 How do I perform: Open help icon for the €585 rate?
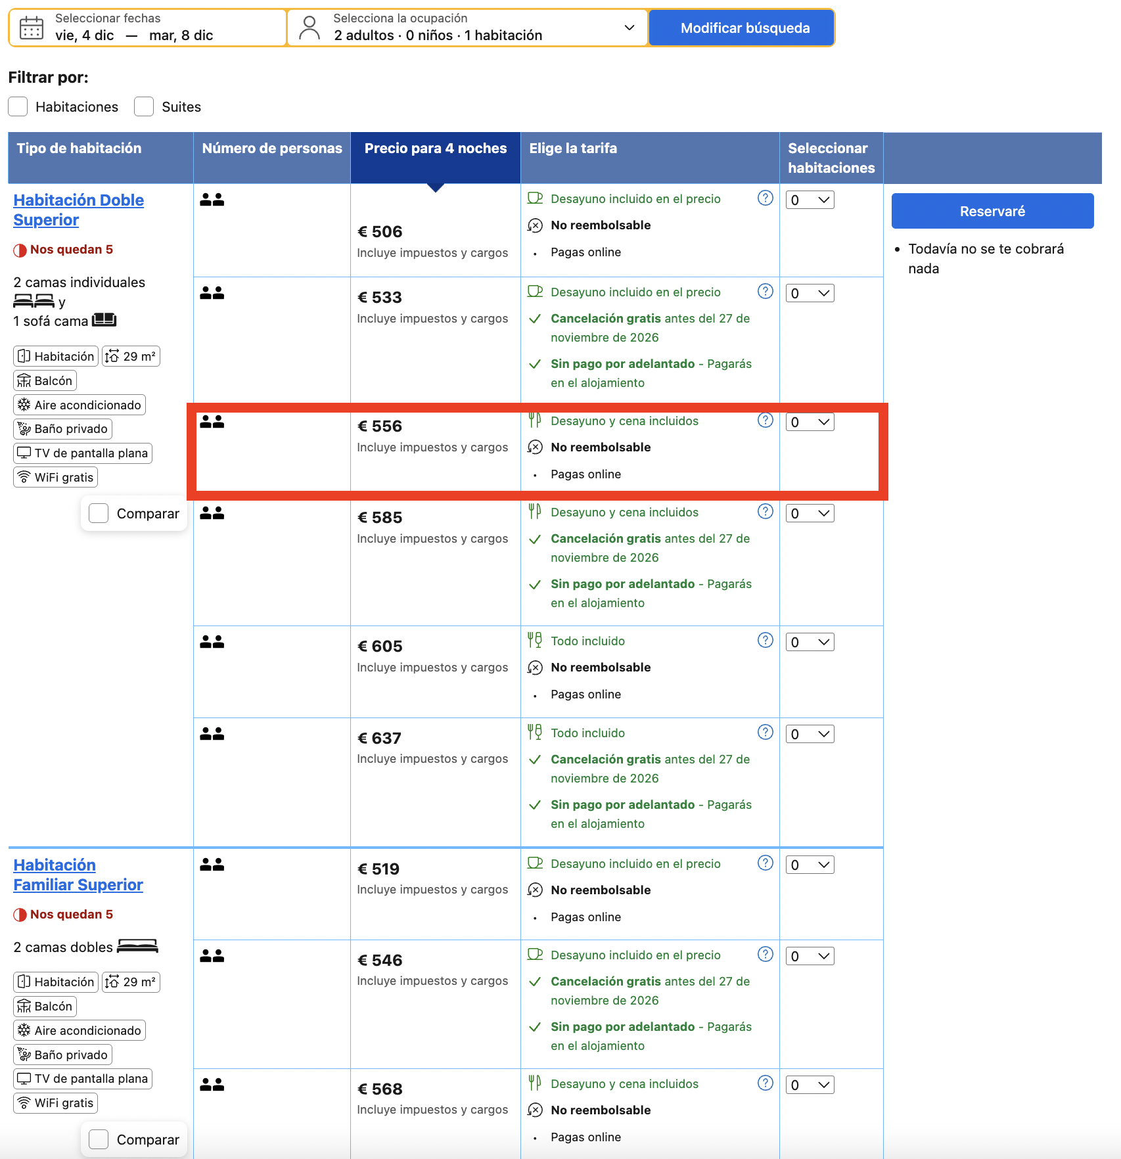[765, 511]
